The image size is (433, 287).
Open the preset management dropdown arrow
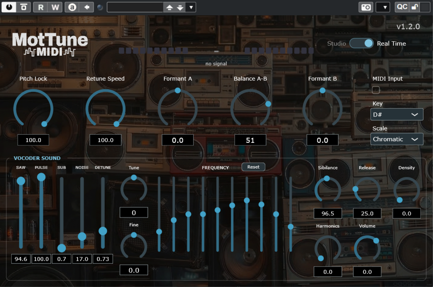tap(191, 7)
